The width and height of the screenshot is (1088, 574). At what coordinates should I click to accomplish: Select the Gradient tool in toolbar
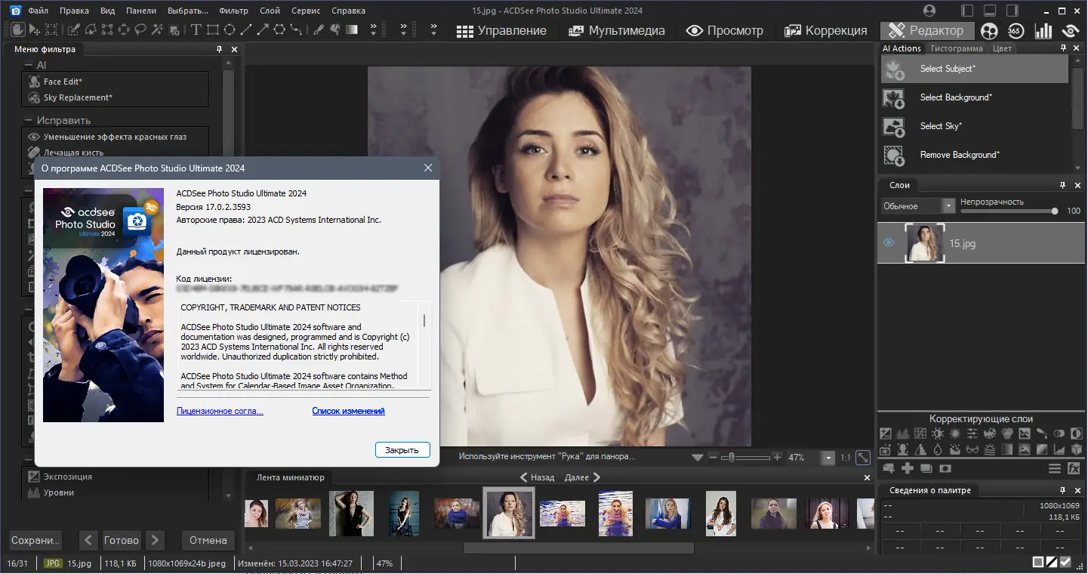[352, 30]
